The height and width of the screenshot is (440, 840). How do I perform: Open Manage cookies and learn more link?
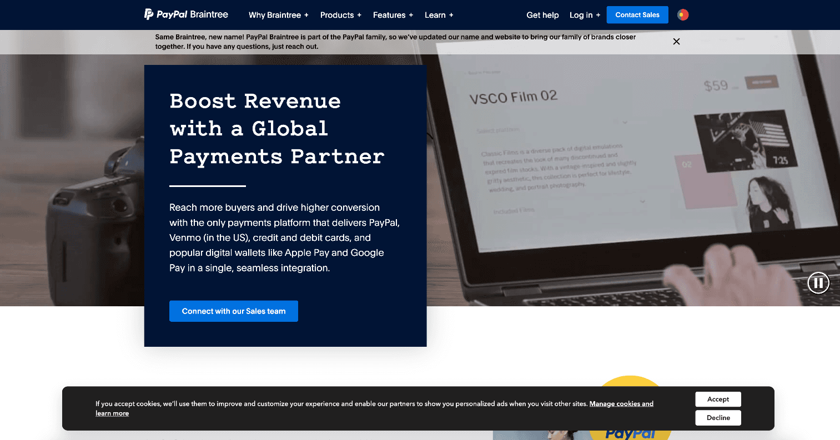tap(621, 404)
